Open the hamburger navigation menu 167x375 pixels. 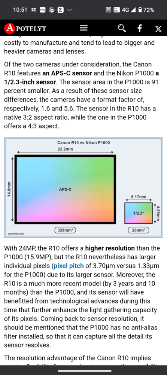click(x=83, y=28)
